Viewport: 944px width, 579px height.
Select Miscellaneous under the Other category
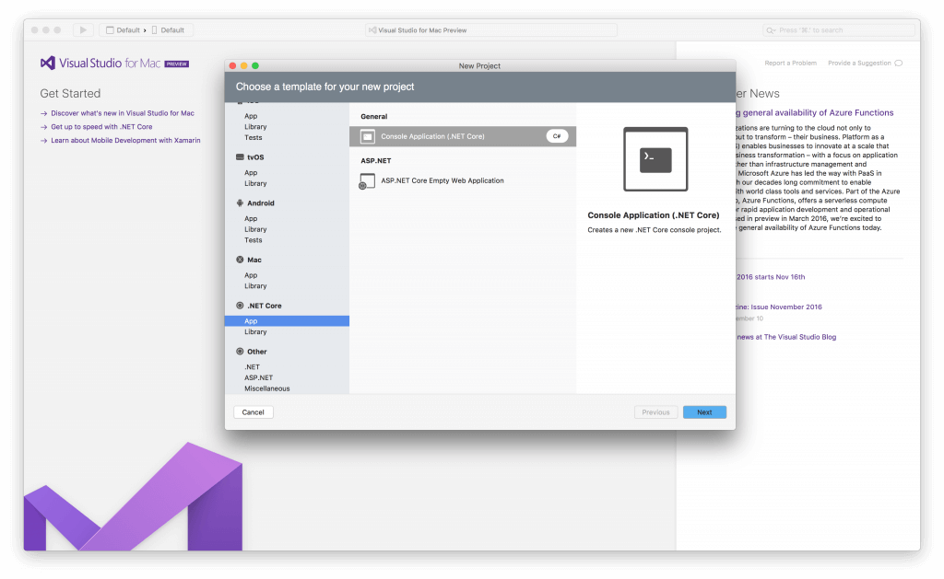click(266, 388)
